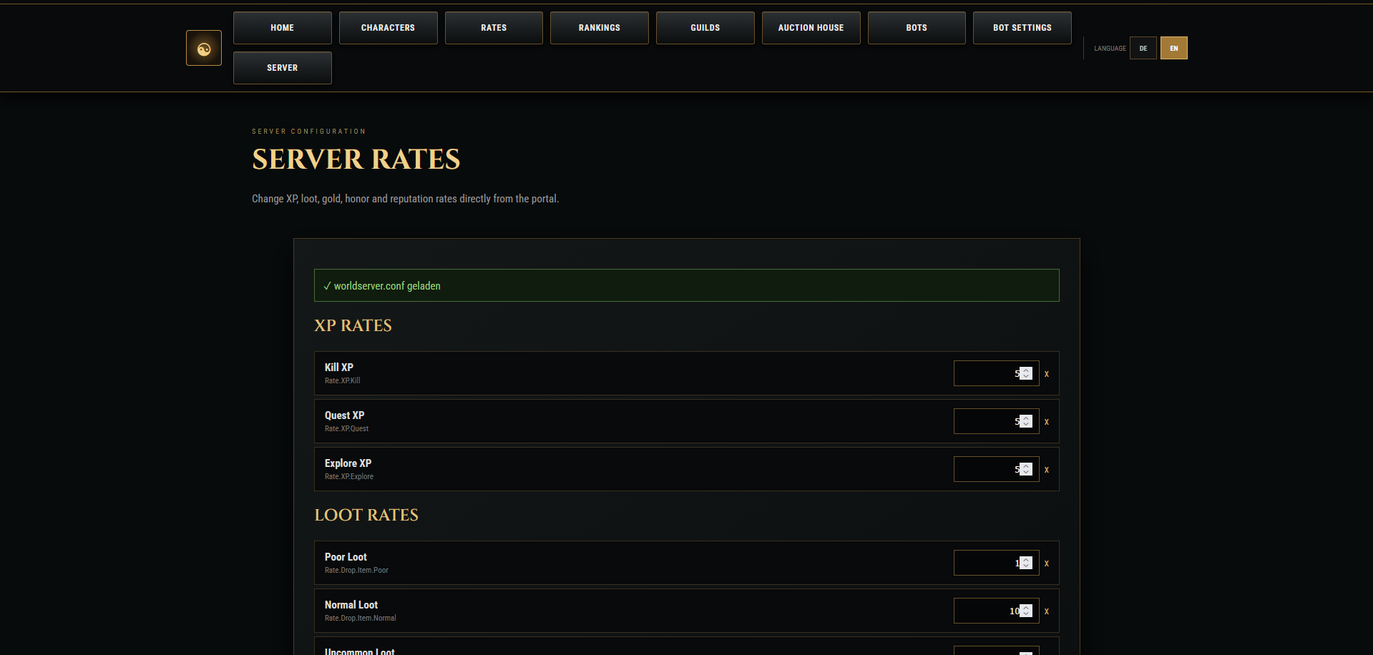
Task: Open Bot Settings
Action: pyautogui.click(x=1022, y=28)
